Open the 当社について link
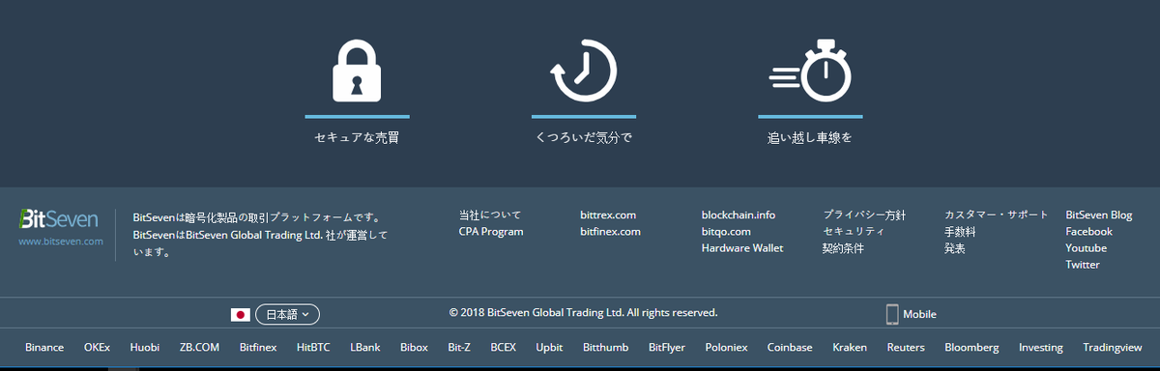This screenshot has width=1160, height=371. (490, 214)
